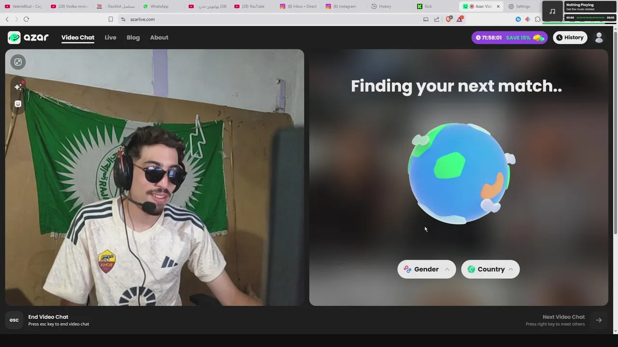Open the Brave Rewards triangle icon
618x347 pixels.
coord(460,19)
